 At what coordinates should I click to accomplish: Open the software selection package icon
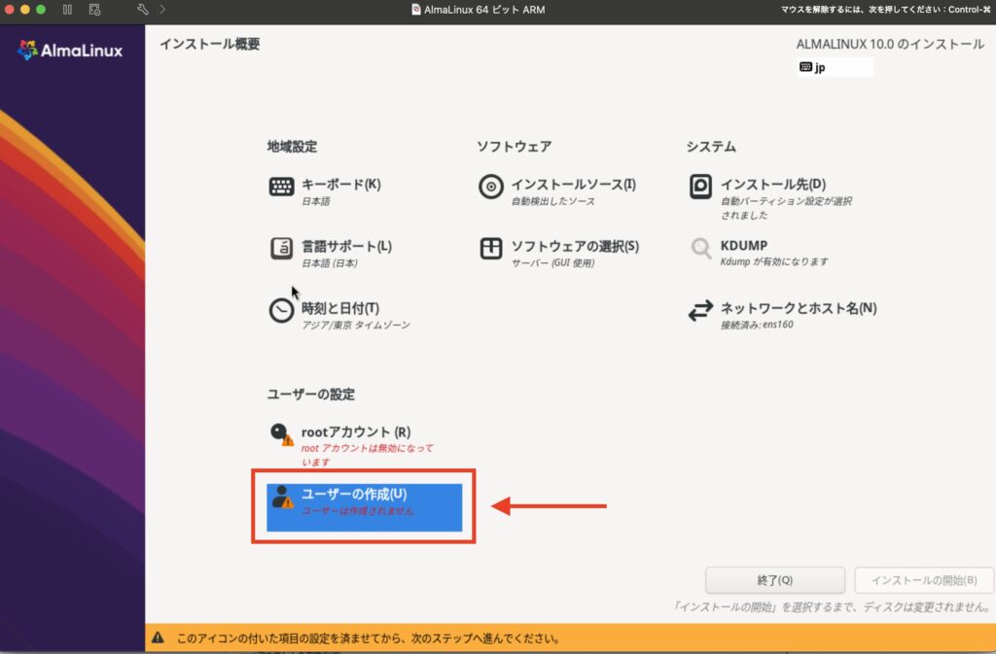491,248
